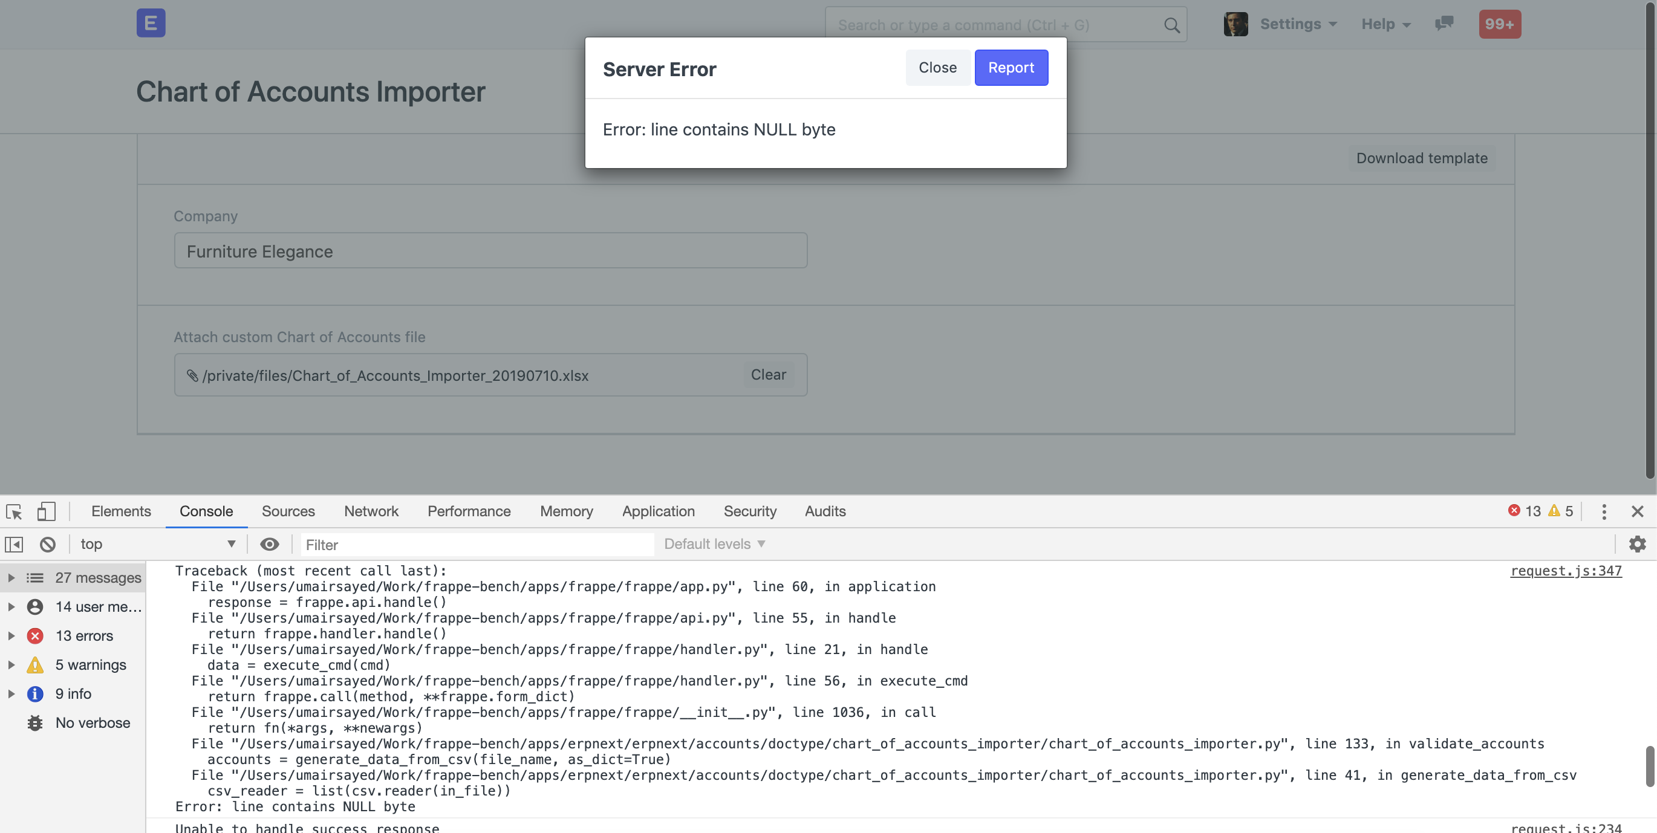Open the chat messages icon in header
Viewport: 1657px width, 833px height.
(1444, 24)
